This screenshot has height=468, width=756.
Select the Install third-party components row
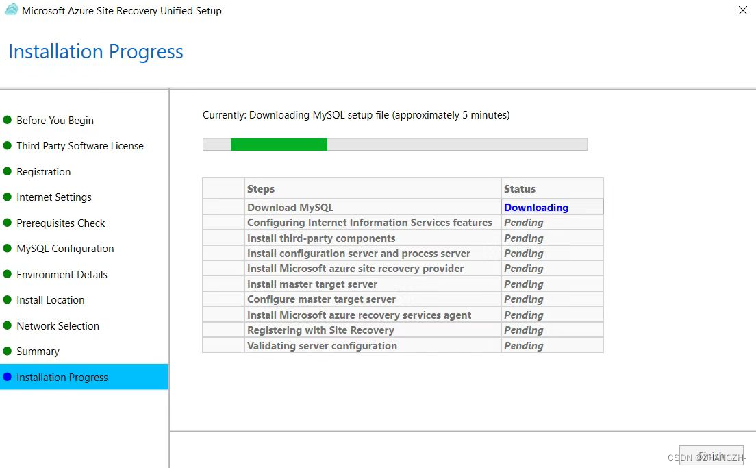tap(403, 238)
